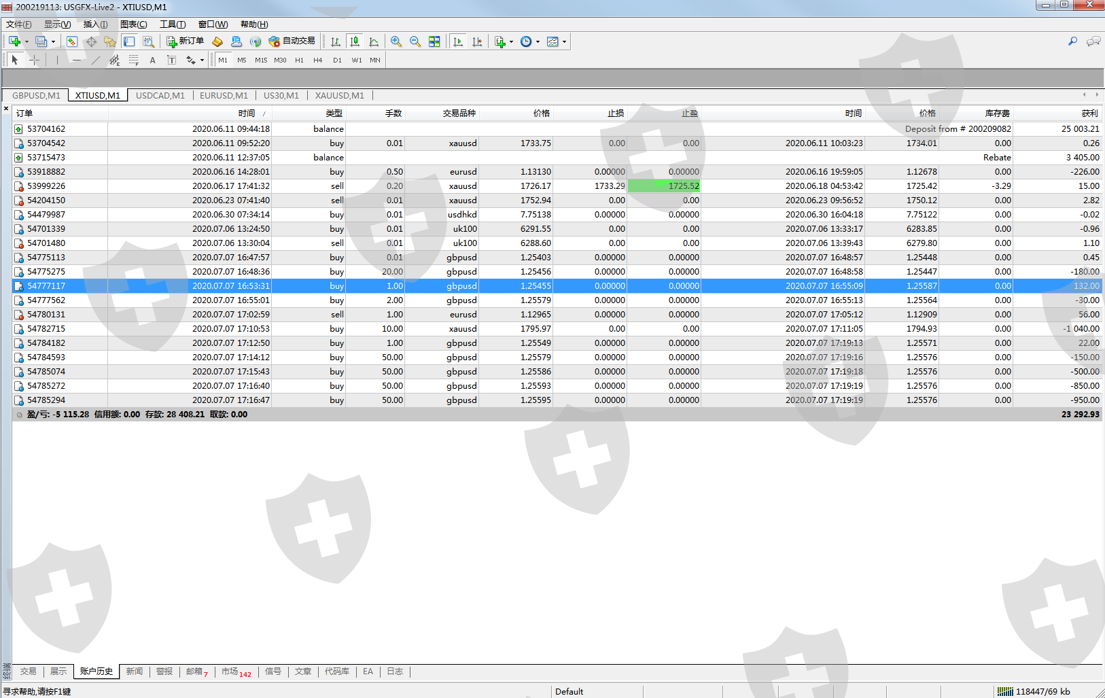The width and height of the screenshot is (1105, 698).
Task: Switch chart to candlestick display
Action: (x=355, y=41)
